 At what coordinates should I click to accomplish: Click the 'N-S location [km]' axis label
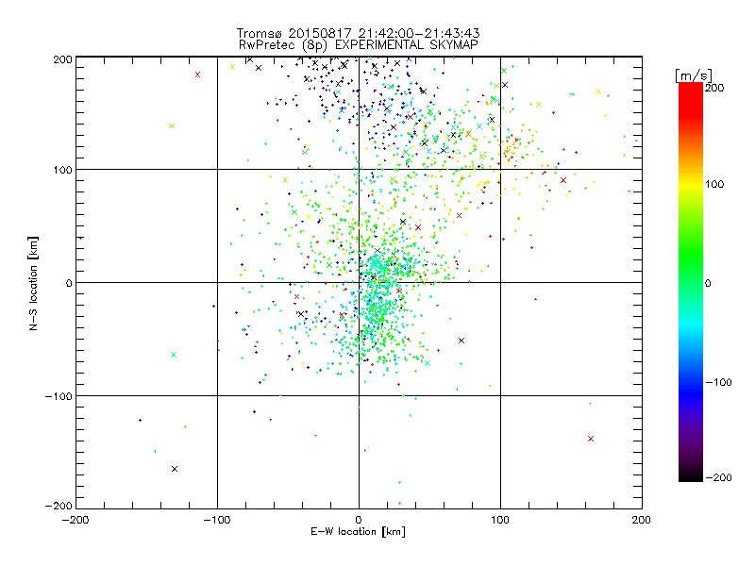pos(33,283)
